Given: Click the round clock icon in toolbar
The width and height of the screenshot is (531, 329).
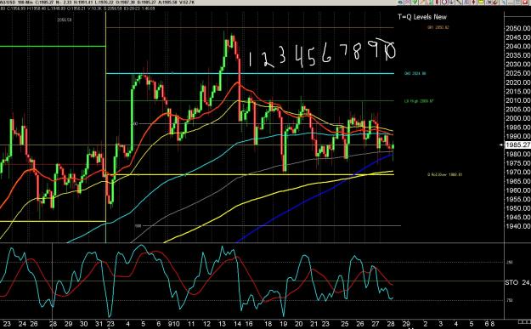Looking at the screenshot, I should 444,2.
